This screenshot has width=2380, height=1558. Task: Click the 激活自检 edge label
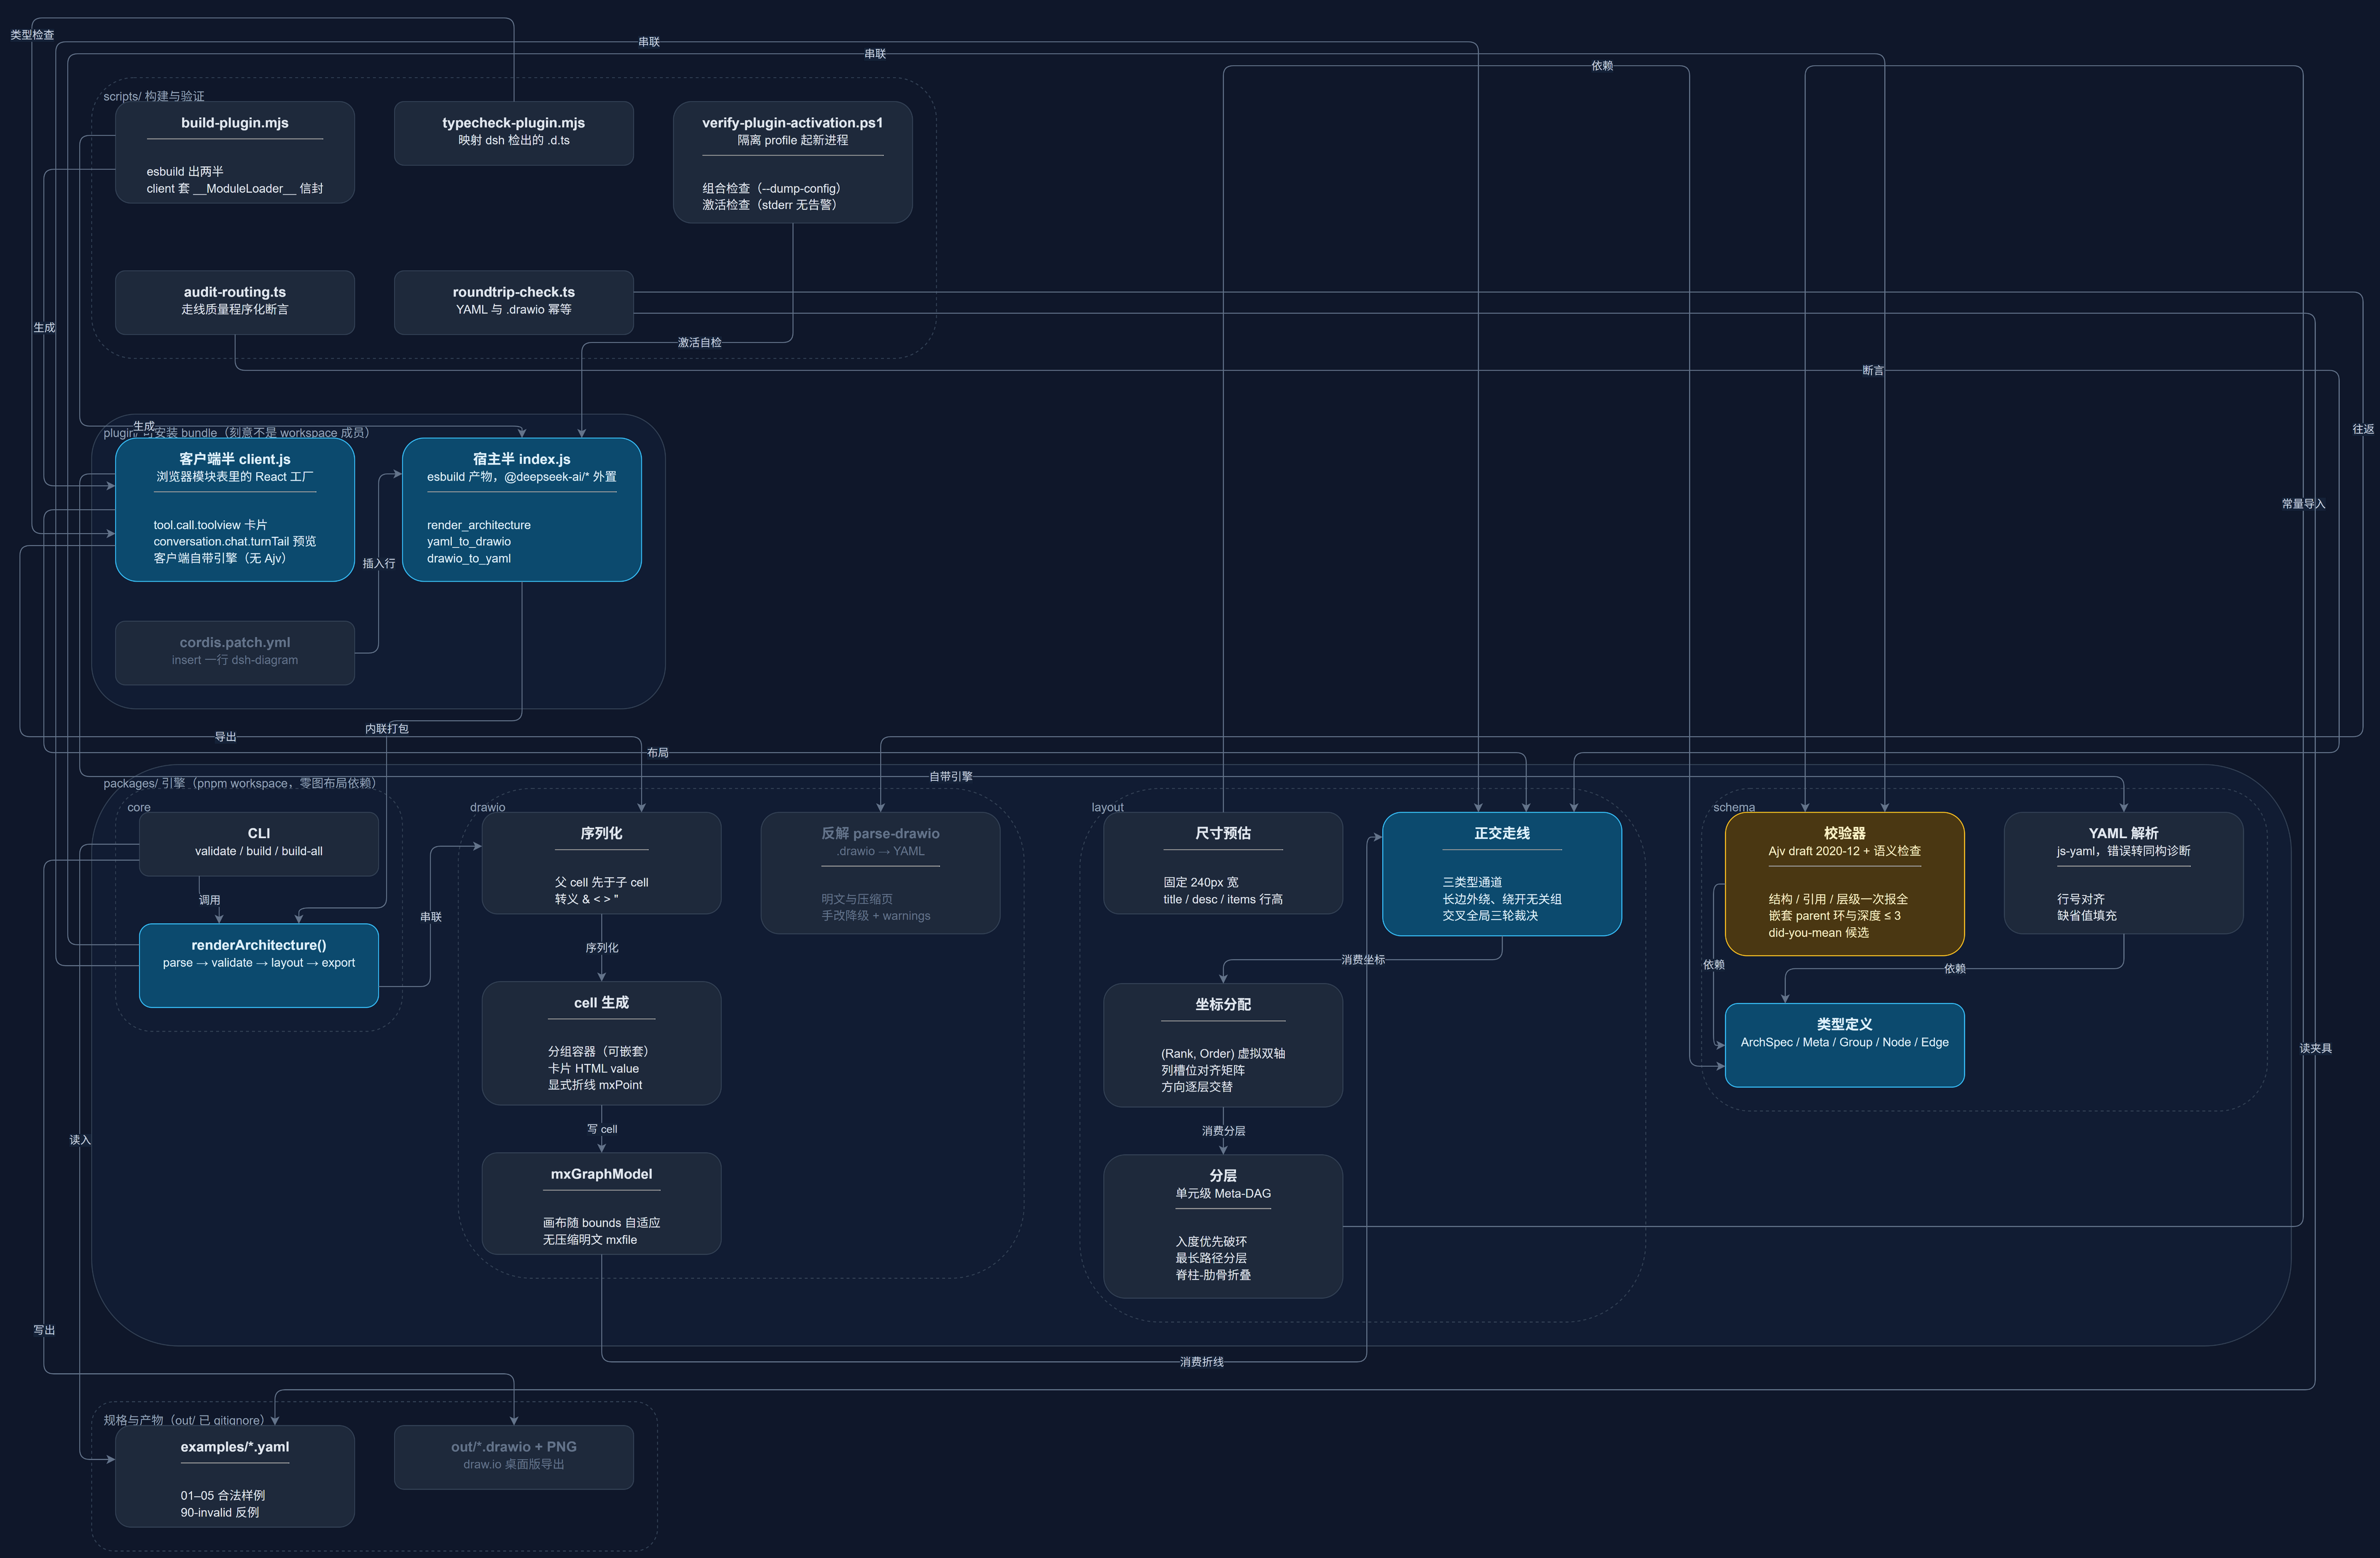pos(699,343)
